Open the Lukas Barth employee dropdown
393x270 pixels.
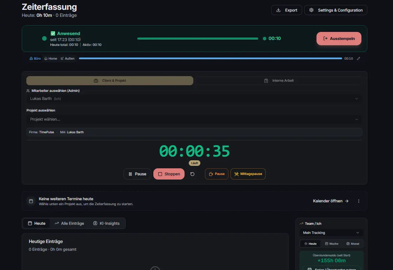pyautogui.click(x=194, y=99)
